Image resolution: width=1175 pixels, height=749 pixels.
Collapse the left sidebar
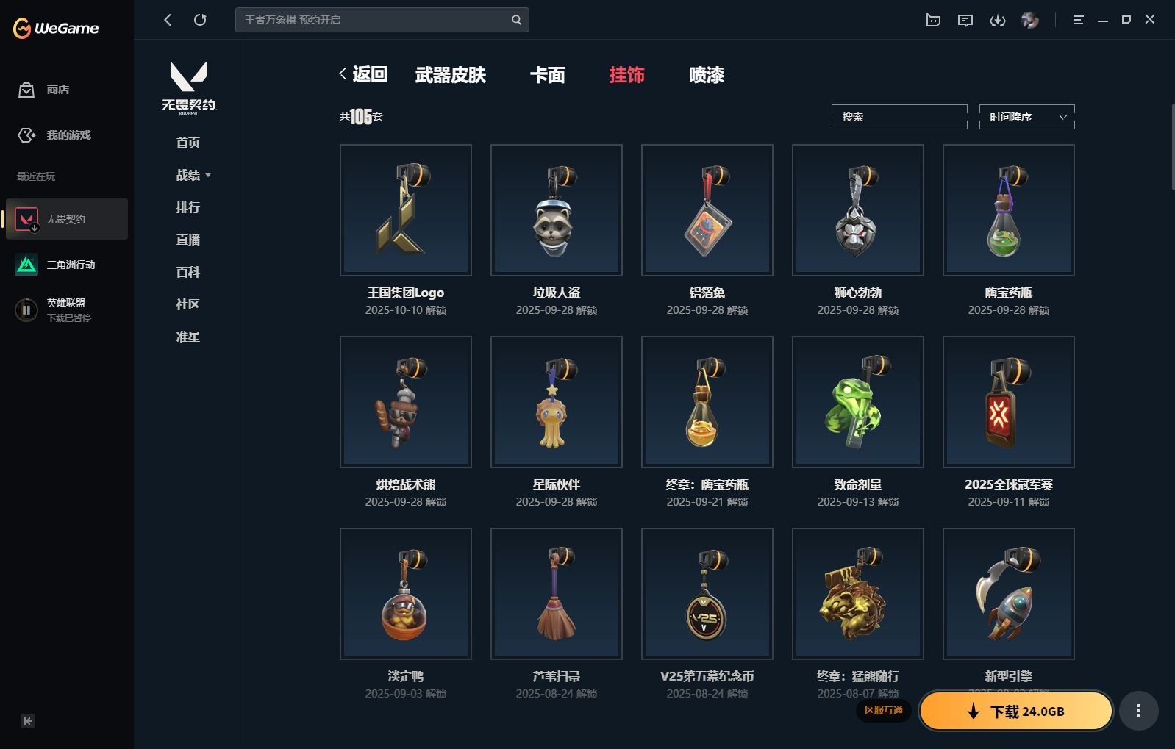click(28, 721)
